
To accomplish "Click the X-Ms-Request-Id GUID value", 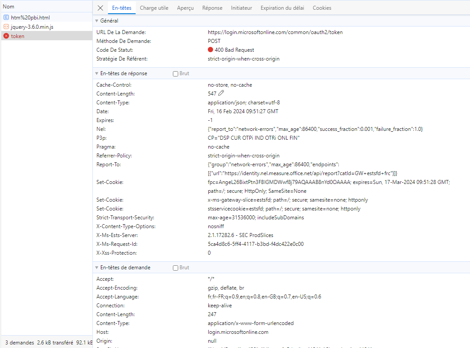I will [x=256, y=244].
